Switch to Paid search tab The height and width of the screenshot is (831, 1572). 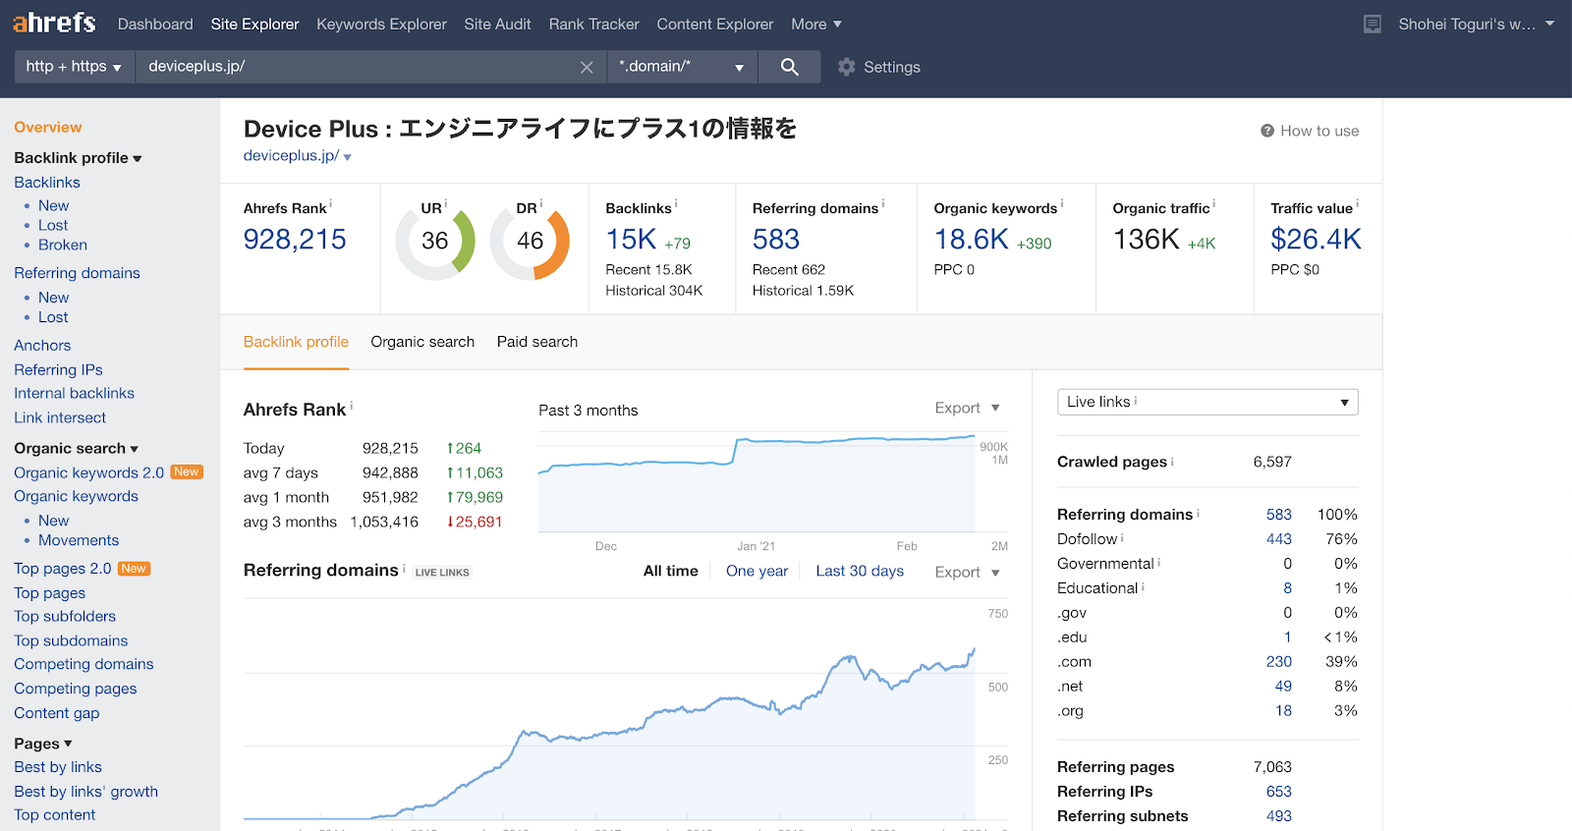(x=537, y=342)
